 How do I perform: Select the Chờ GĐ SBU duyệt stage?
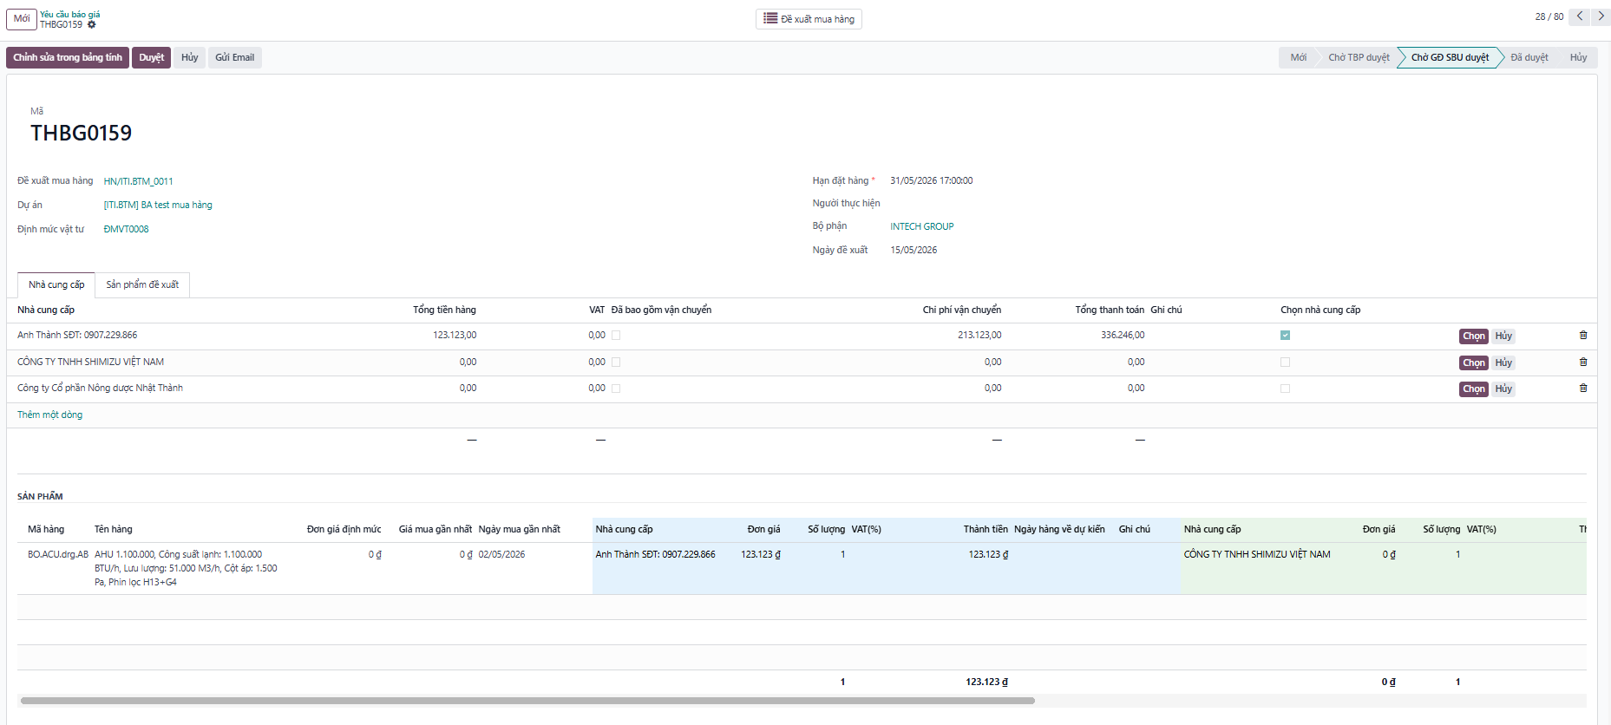pyautogui.click(x=1450, y=58)
